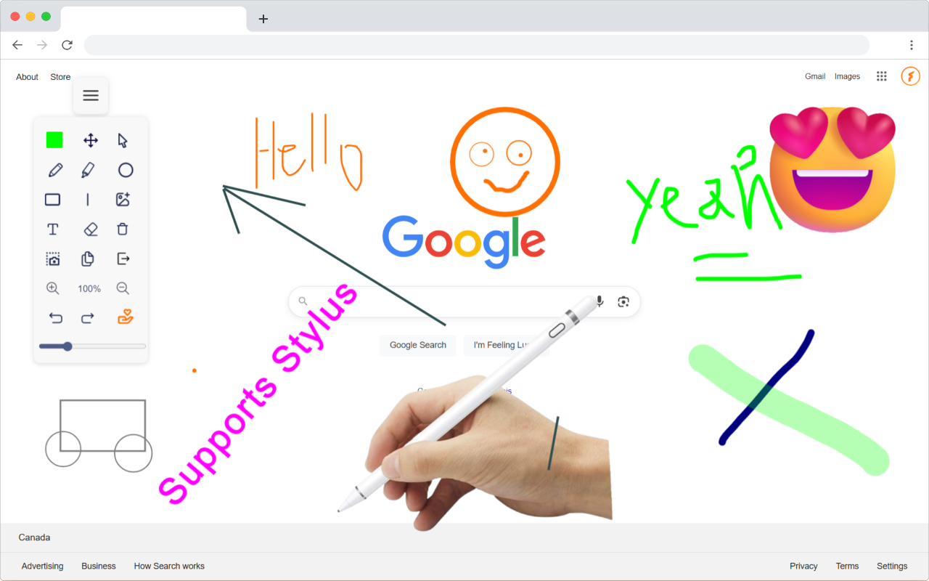This screenshot has width=929, height=581.
Task: Clear canvas with the trash icon
Action: pyautogui.click(x=123, y=229)
